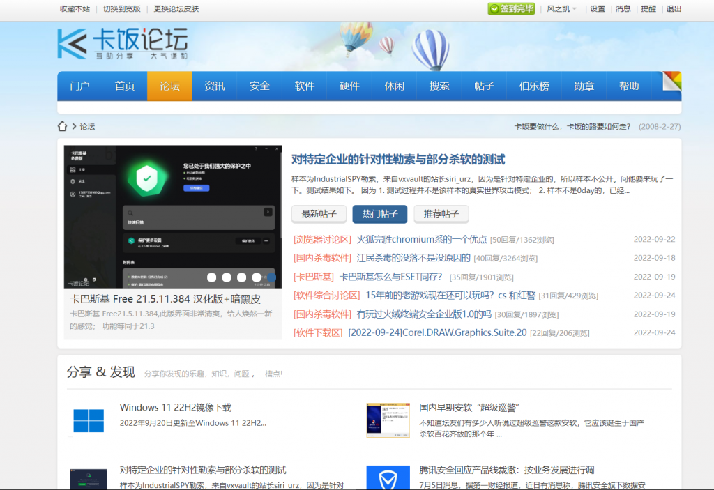Viewport: 714px width, 490px height.
Task: Switch to 最新帖子 tab
Action: 319,214
